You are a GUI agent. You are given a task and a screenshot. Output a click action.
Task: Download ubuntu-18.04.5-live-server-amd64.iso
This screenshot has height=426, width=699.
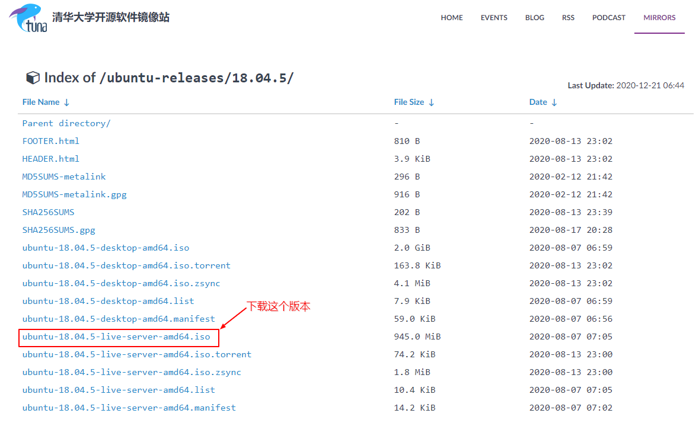[x=116, y=337]
